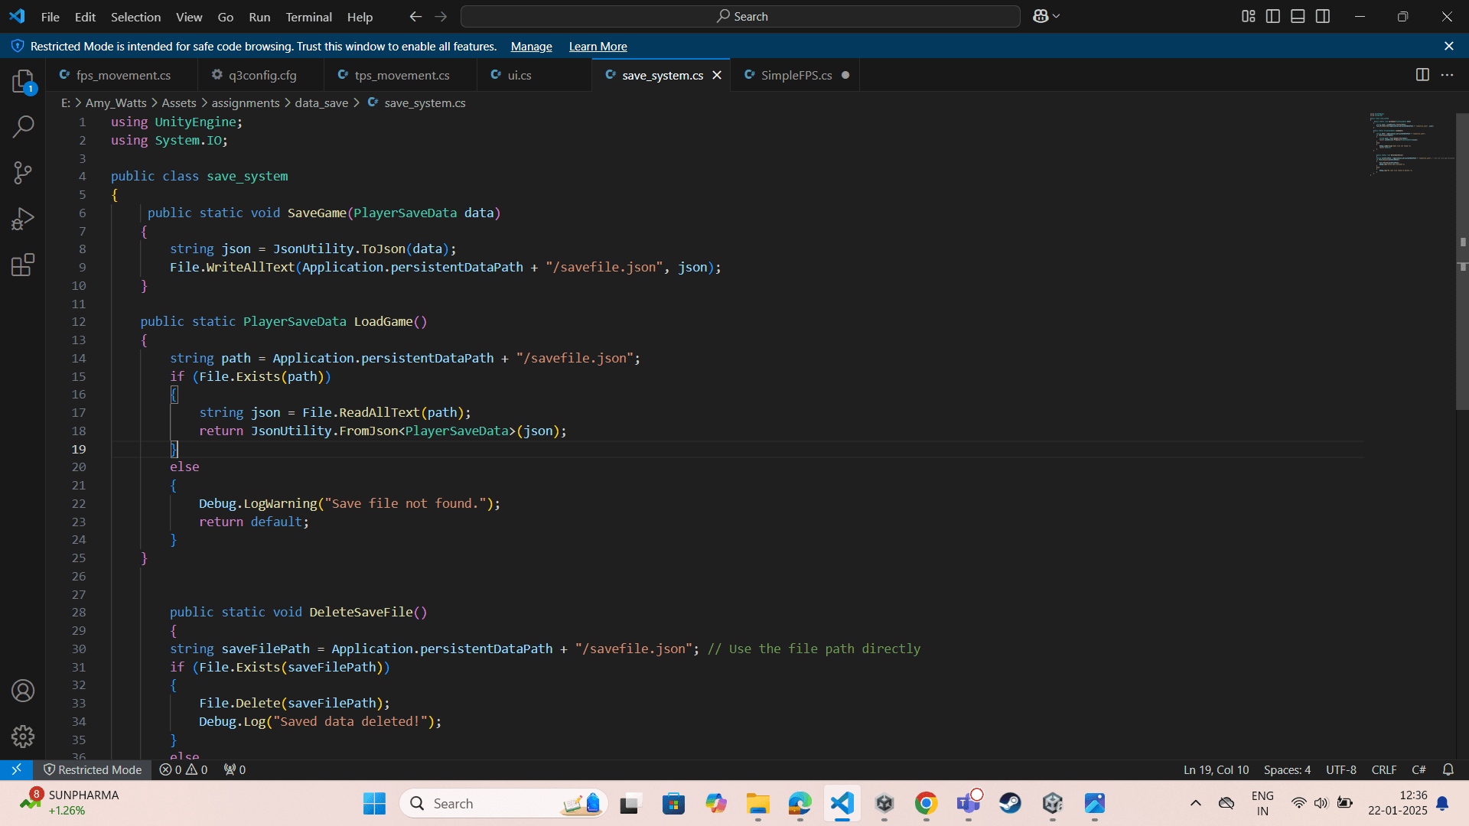Open the Explorer view in activity bar
This screenshot has width=1469, height=826.
(23, 81)
